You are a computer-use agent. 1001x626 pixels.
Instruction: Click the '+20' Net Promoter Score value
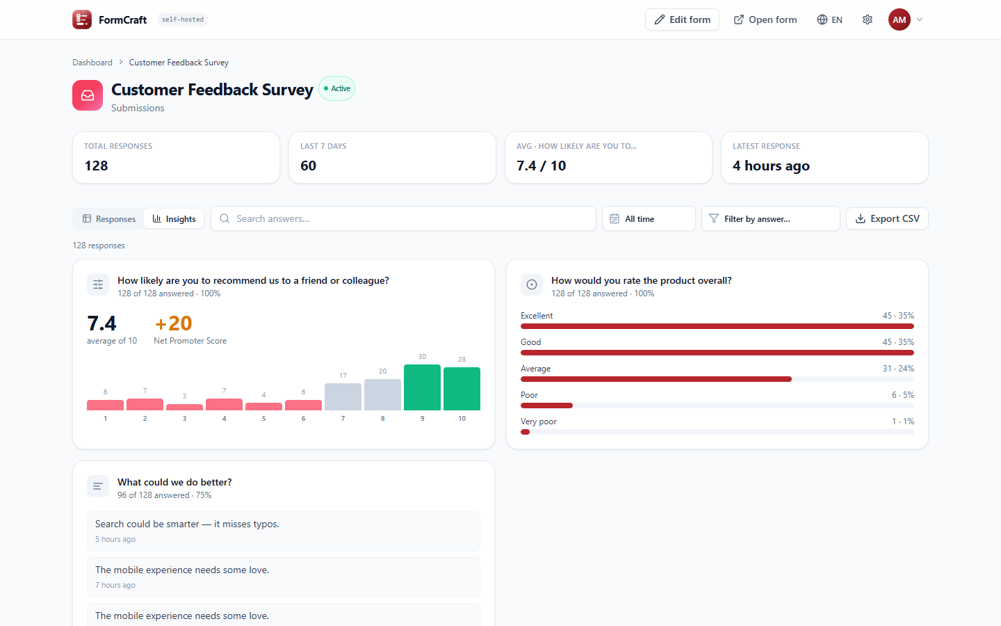174,323
